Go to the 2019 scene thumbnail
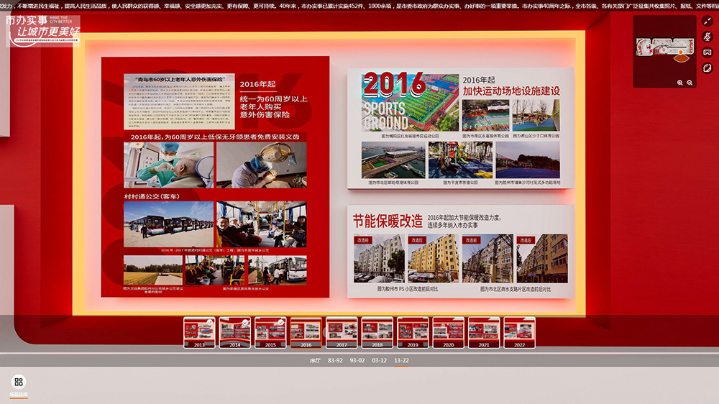Image resolution: width=719 pixels, height=404 pixels. coord(413,333)
